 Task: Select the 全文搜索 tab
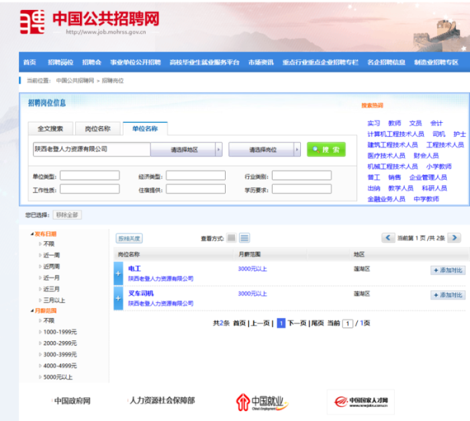pos(50,129)
